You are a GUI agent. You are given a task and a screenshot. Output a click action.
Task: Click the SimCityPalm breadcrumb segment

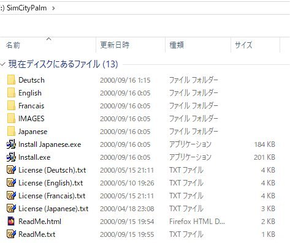tap(26, 8)
